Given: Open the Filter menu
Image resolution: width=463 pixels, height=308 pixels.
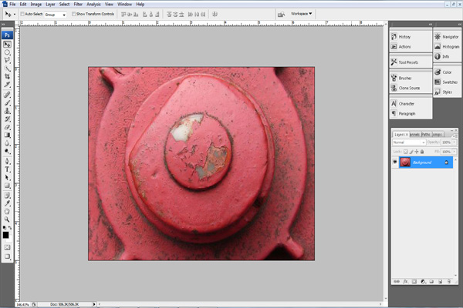Looking at the screenshot, I should click(78, 5).
